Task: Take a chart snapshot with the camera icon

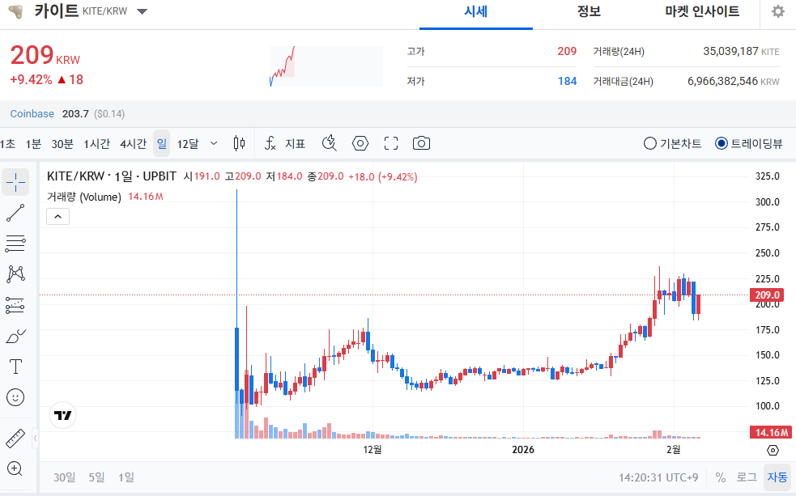Action: (x=421, y=142)
